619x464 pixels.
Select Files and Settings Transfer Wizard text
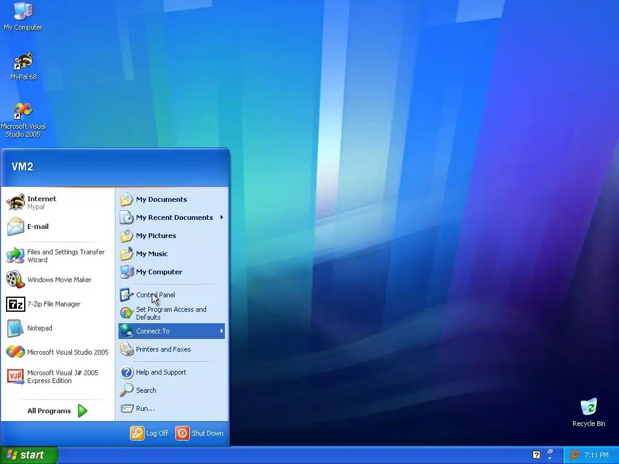[66, 256]
